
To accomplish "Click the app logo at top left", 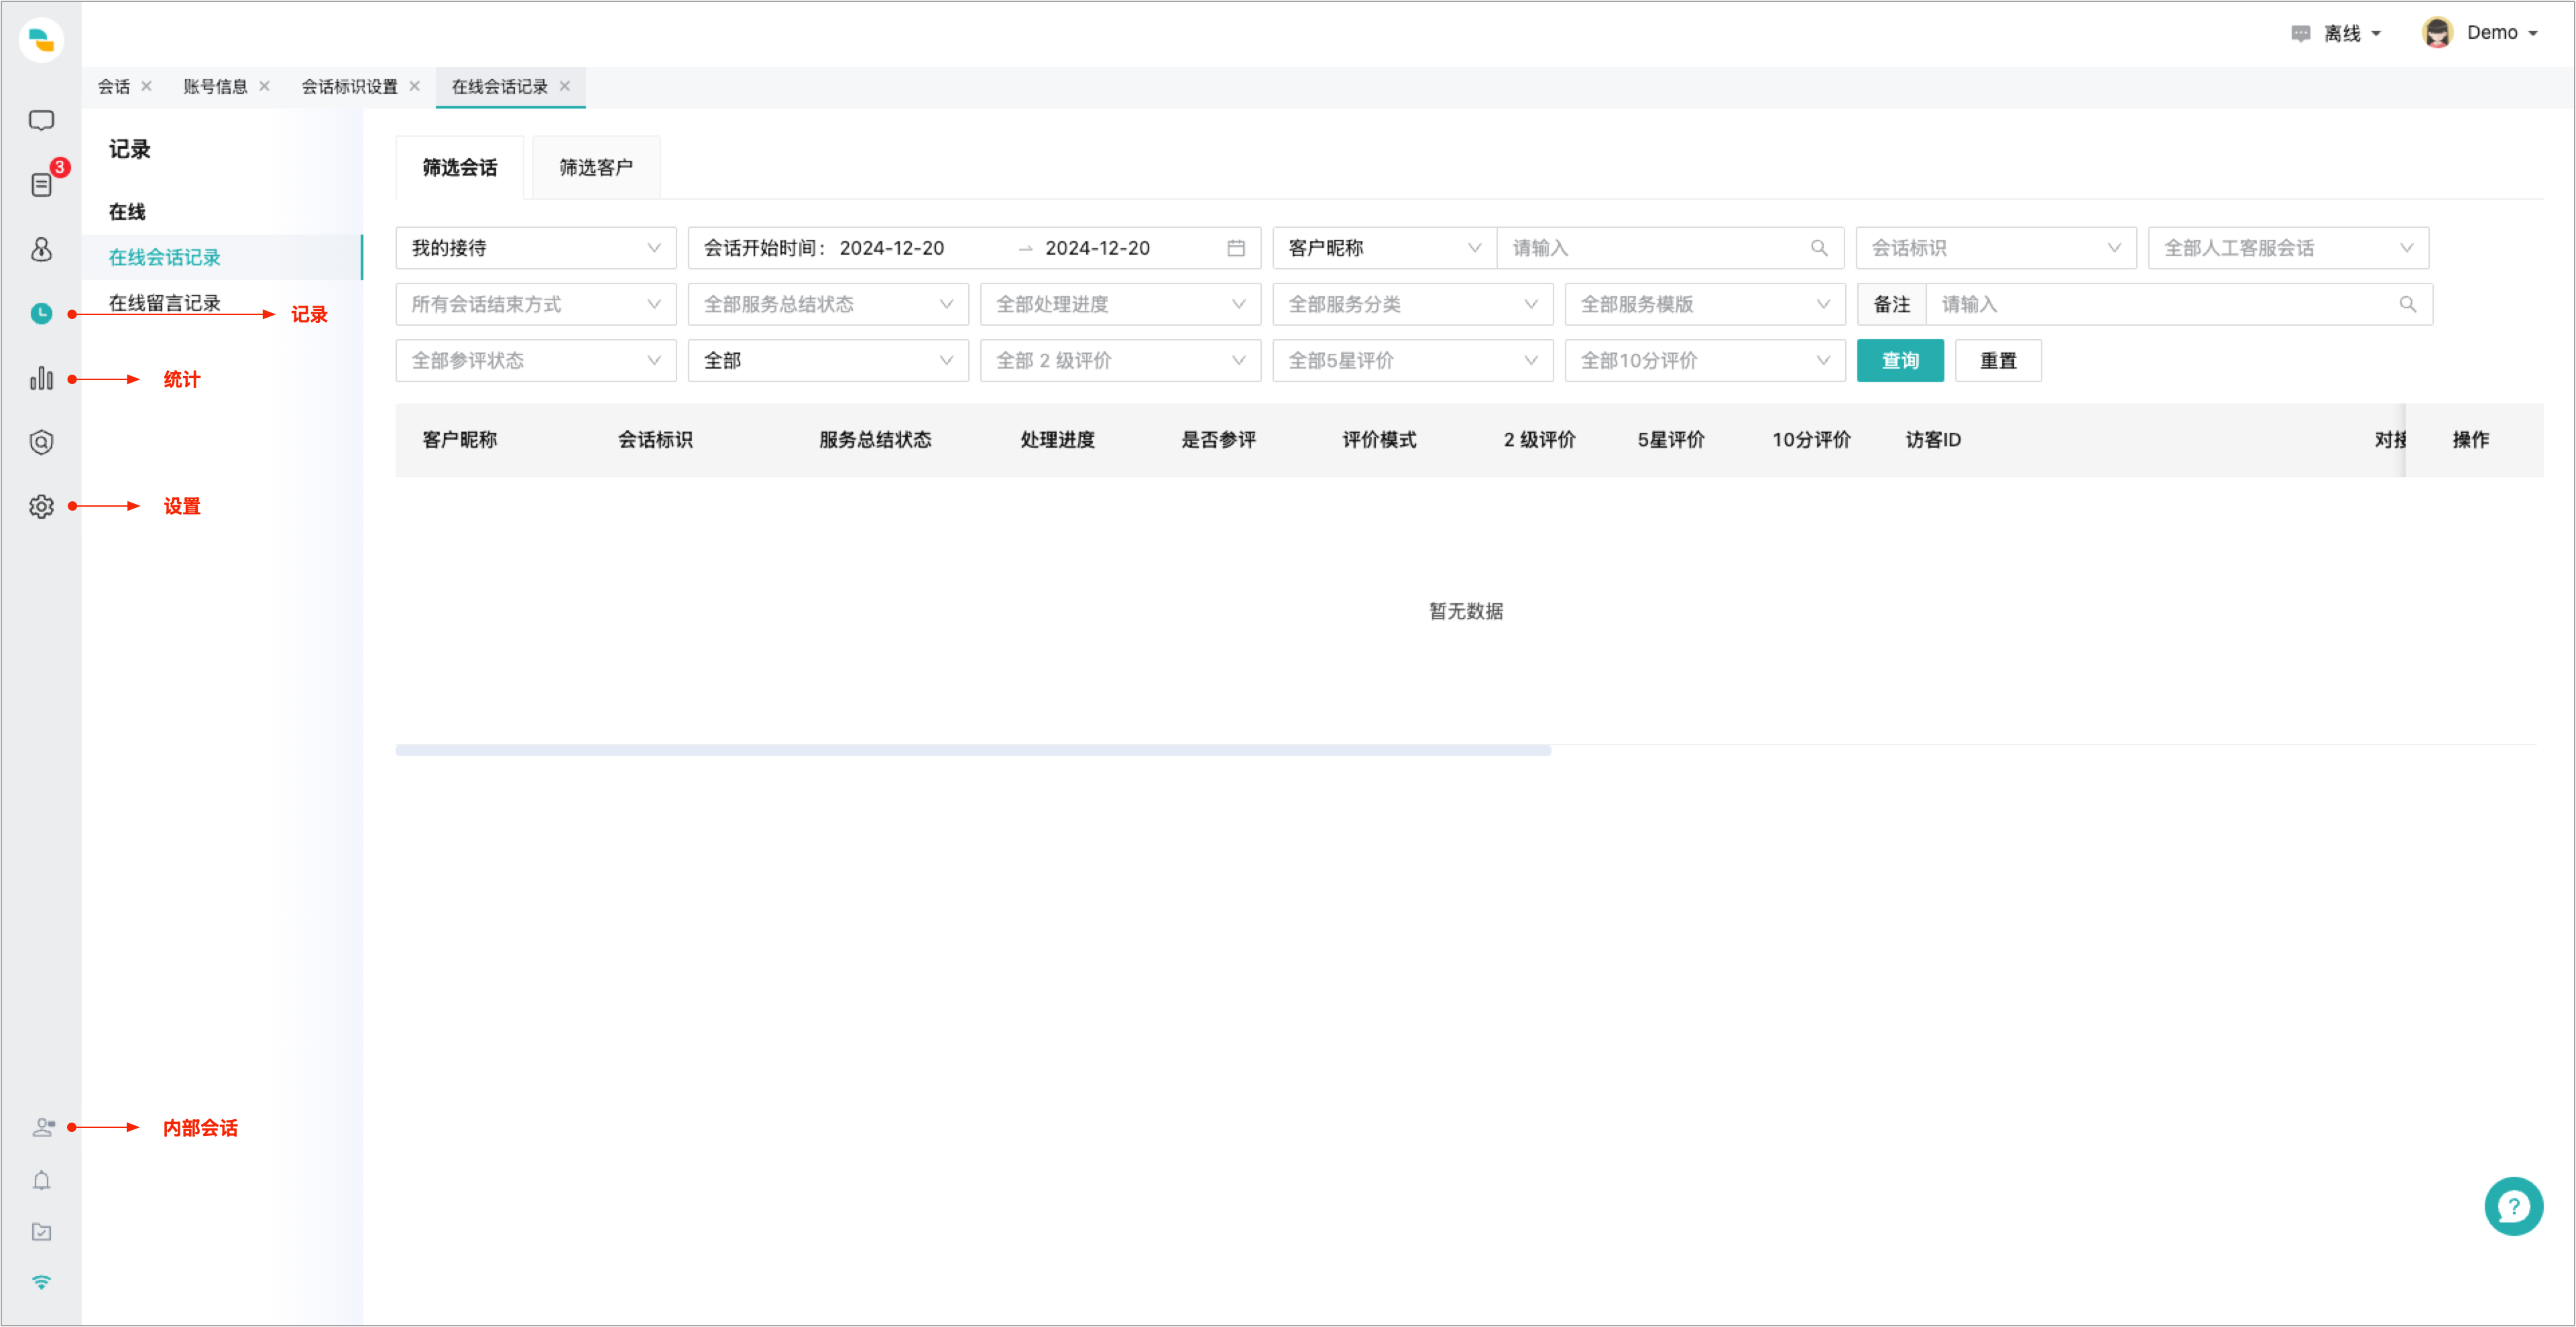I will (x=41, y=40).
